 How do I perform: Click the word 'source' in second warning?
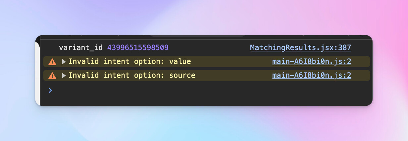(182, 75)
